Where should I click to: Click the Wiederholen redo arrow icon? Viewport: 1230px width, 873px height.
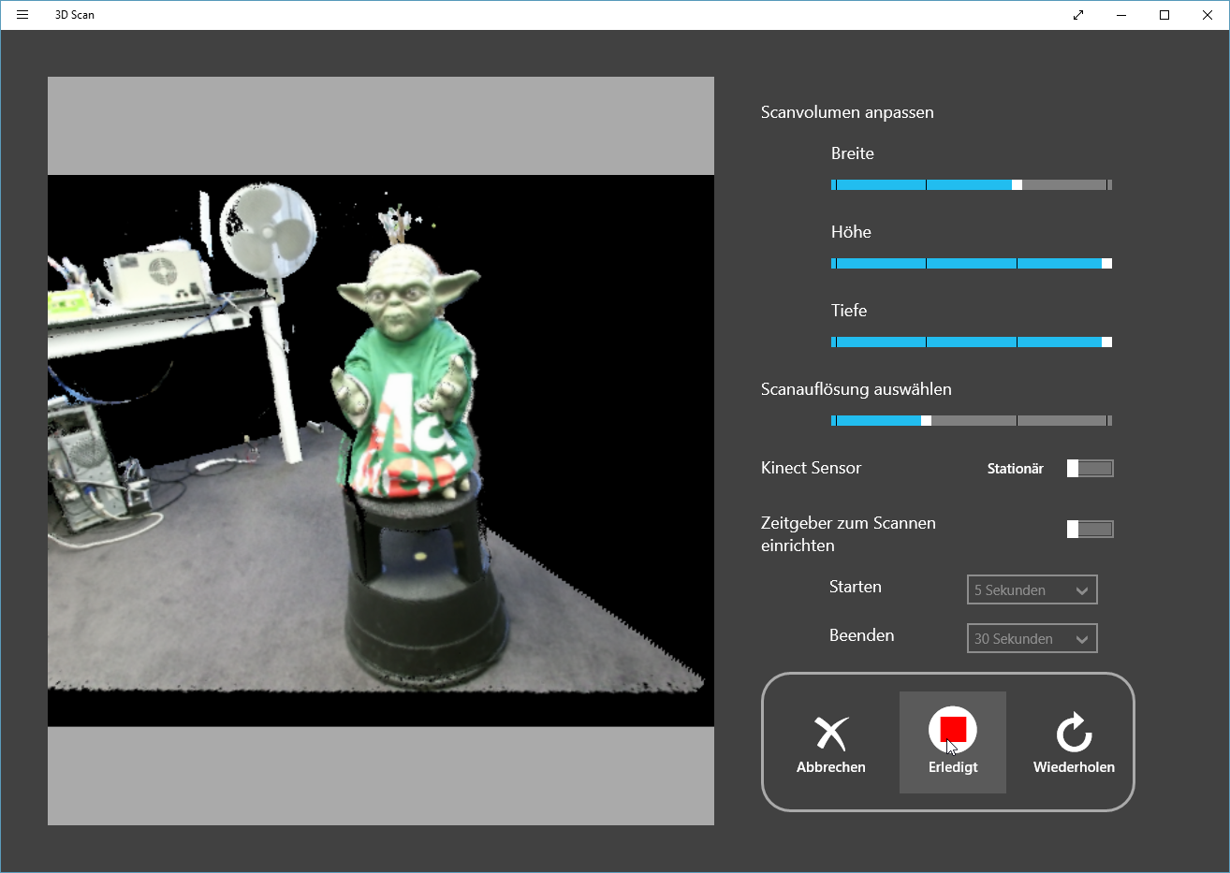(1074, 733)
